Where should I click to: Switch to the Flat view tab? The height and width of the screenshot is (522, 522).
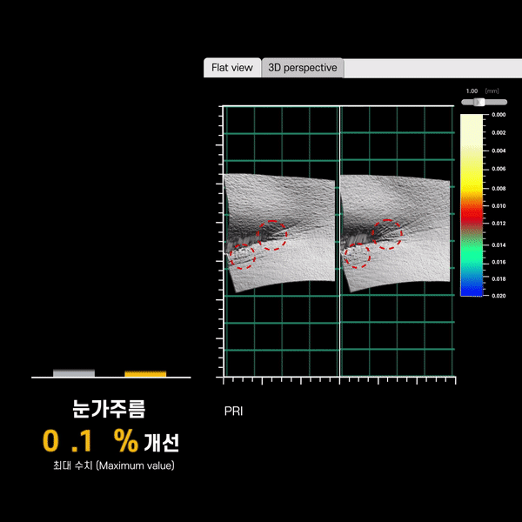pyautogui.click(x=232, y=68)
